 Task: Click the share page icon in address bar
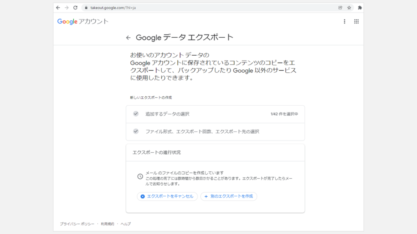point(340,8)
